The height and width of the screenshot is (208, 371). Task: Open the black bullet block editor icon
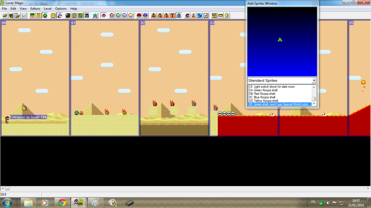(68, 16)
